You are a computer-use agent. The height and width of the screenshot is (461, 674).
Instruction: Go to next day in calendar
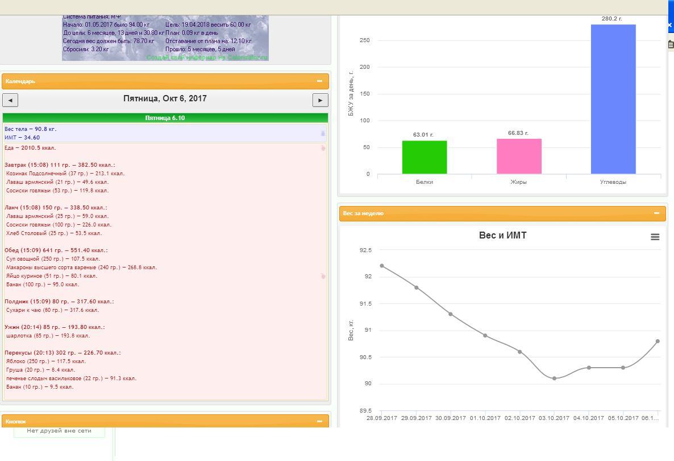320,100
